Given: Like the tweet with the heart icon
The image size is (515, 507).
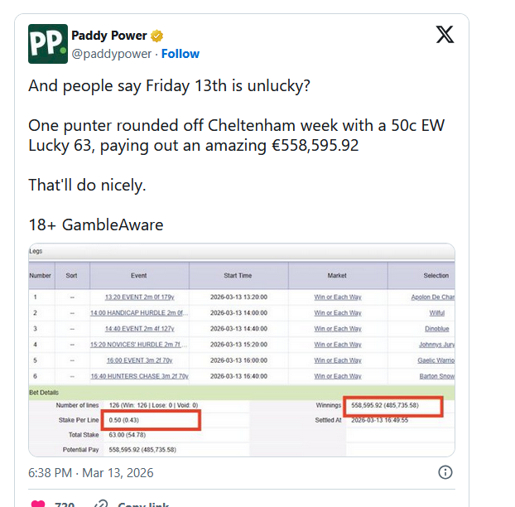Looking at the screenshot, I should point(37,503).
